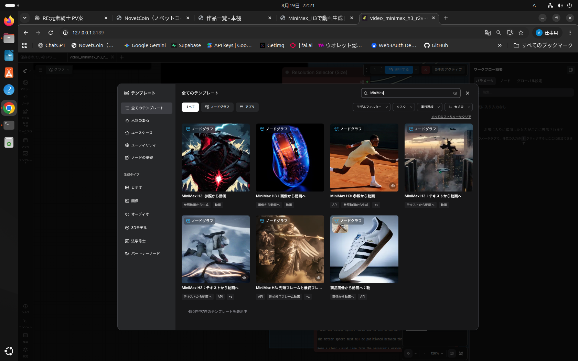The height and width of the screenshot is (361, 578).
Task: Open the winged warrior template thumbnail
Action: [x=290, y=249]
